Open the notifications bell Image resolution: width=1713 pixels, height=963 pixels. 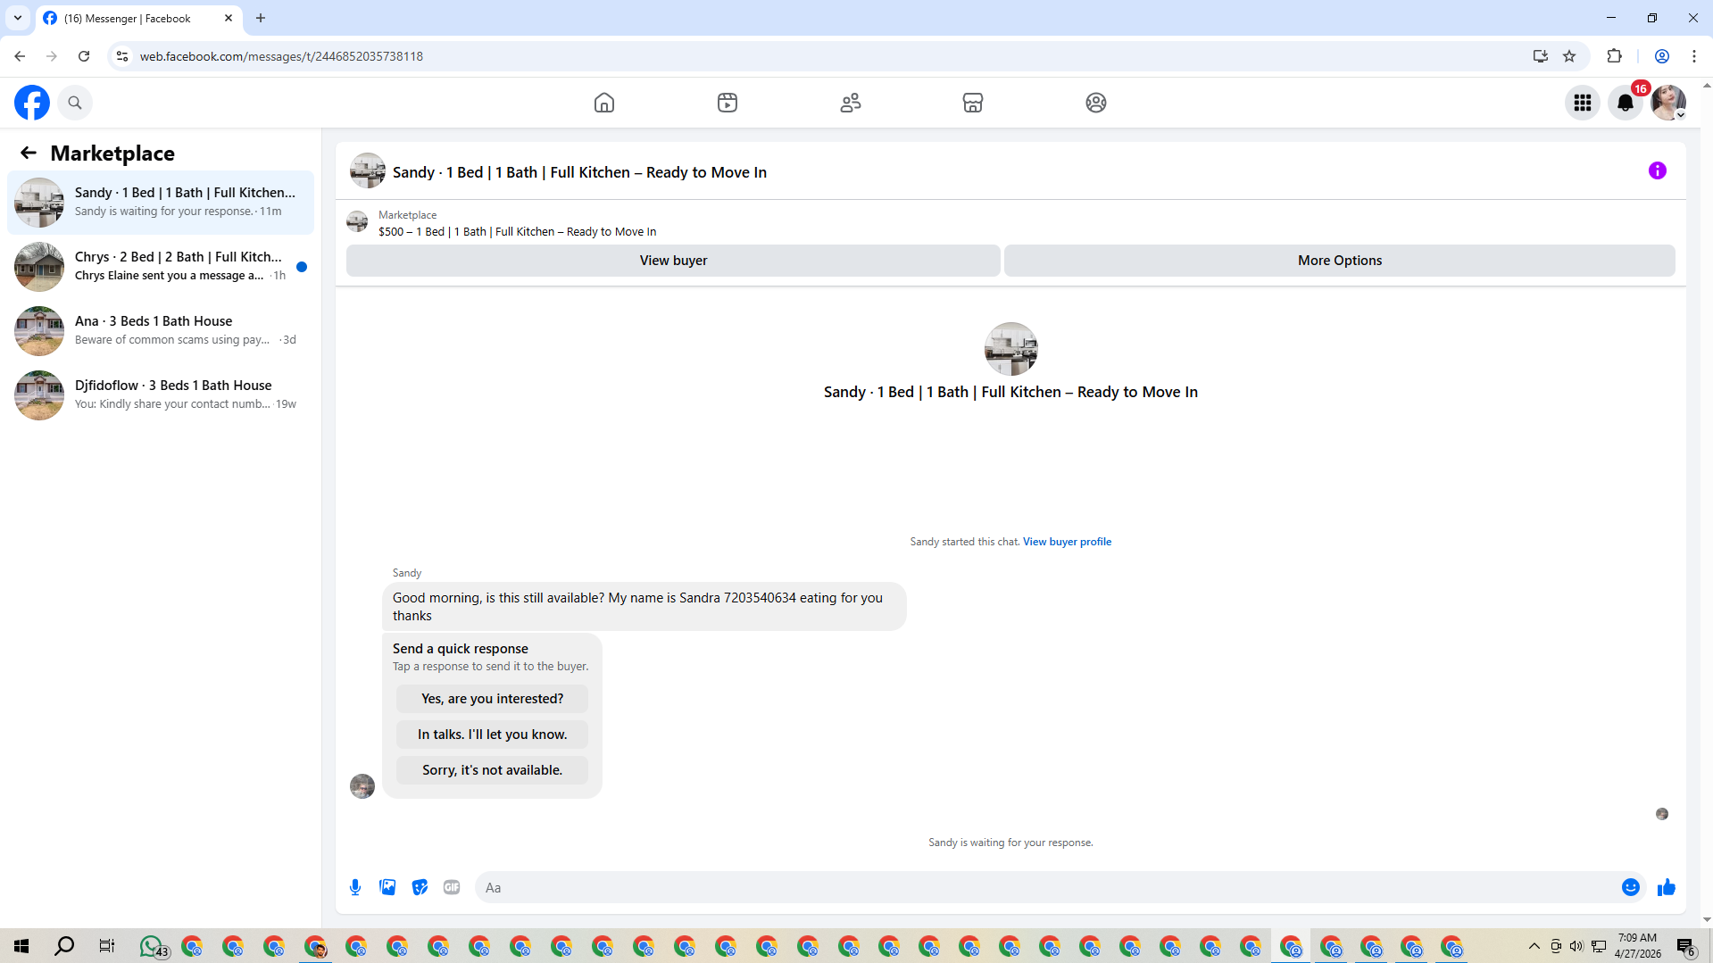click(1626, 103)
